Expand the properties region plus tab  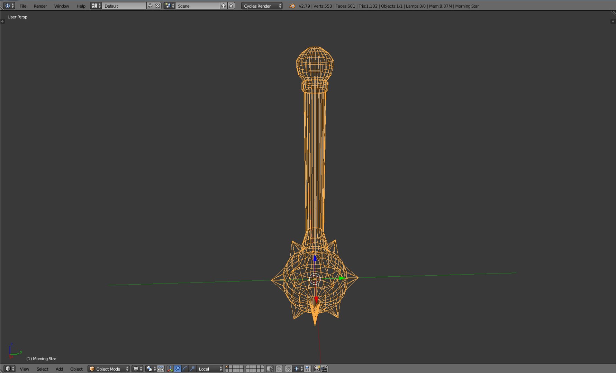[613, 21]
